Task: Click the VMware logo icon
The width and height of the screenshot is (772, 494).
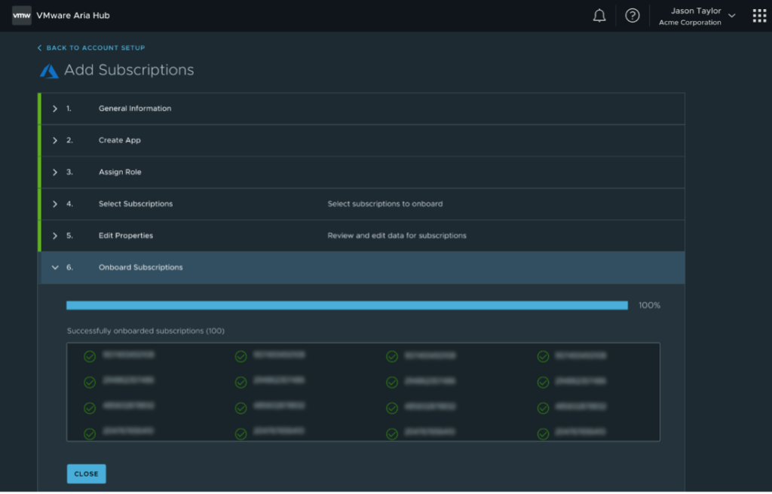Action: point(22,16)
